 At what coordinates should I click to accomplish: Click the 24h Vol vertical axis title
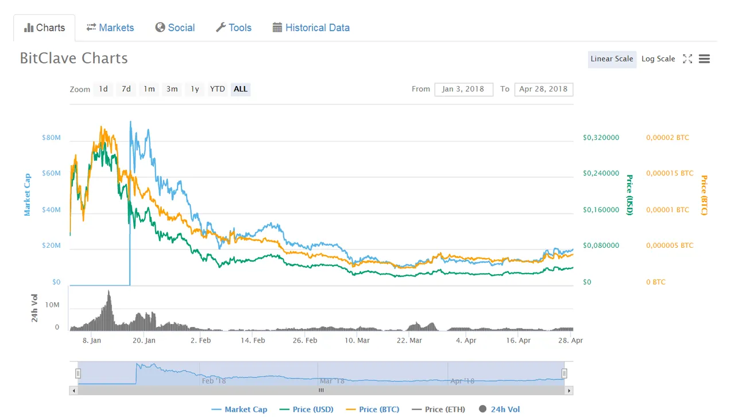pyautogui.click(x=35, y=308)
